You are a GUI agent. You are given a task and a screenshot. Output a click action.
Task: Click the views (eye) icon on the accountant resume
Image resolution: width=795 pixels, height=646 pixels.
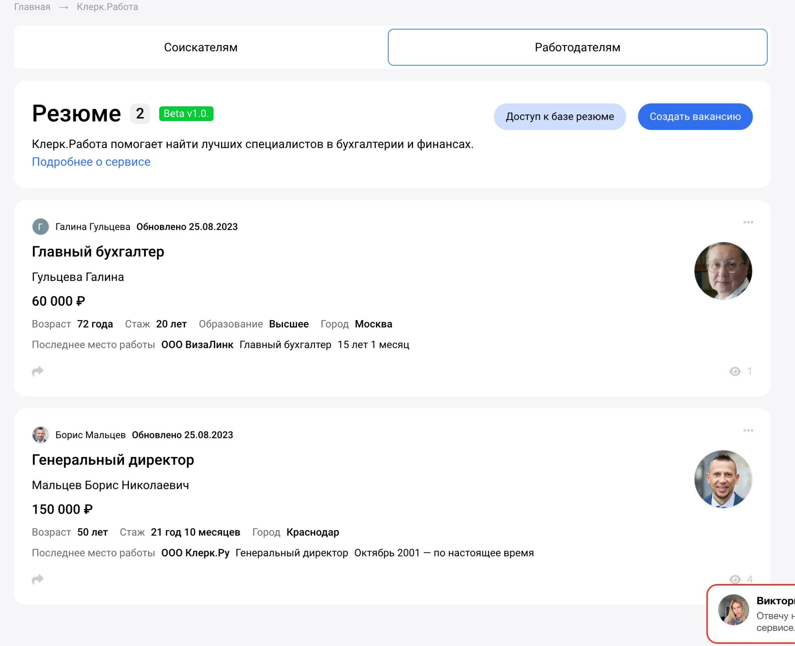(x=735, y=371)
